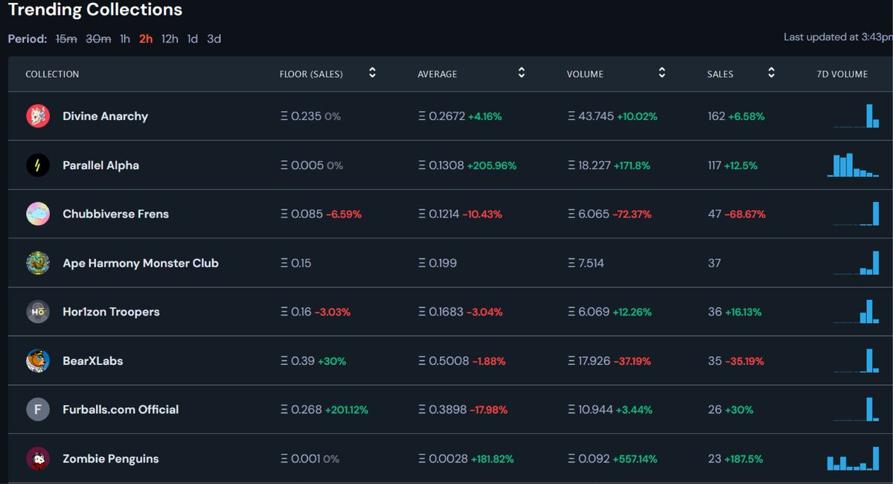Open Hor1zon Troopers collection link
Screen dimensions: 893x484
[111, 312]
